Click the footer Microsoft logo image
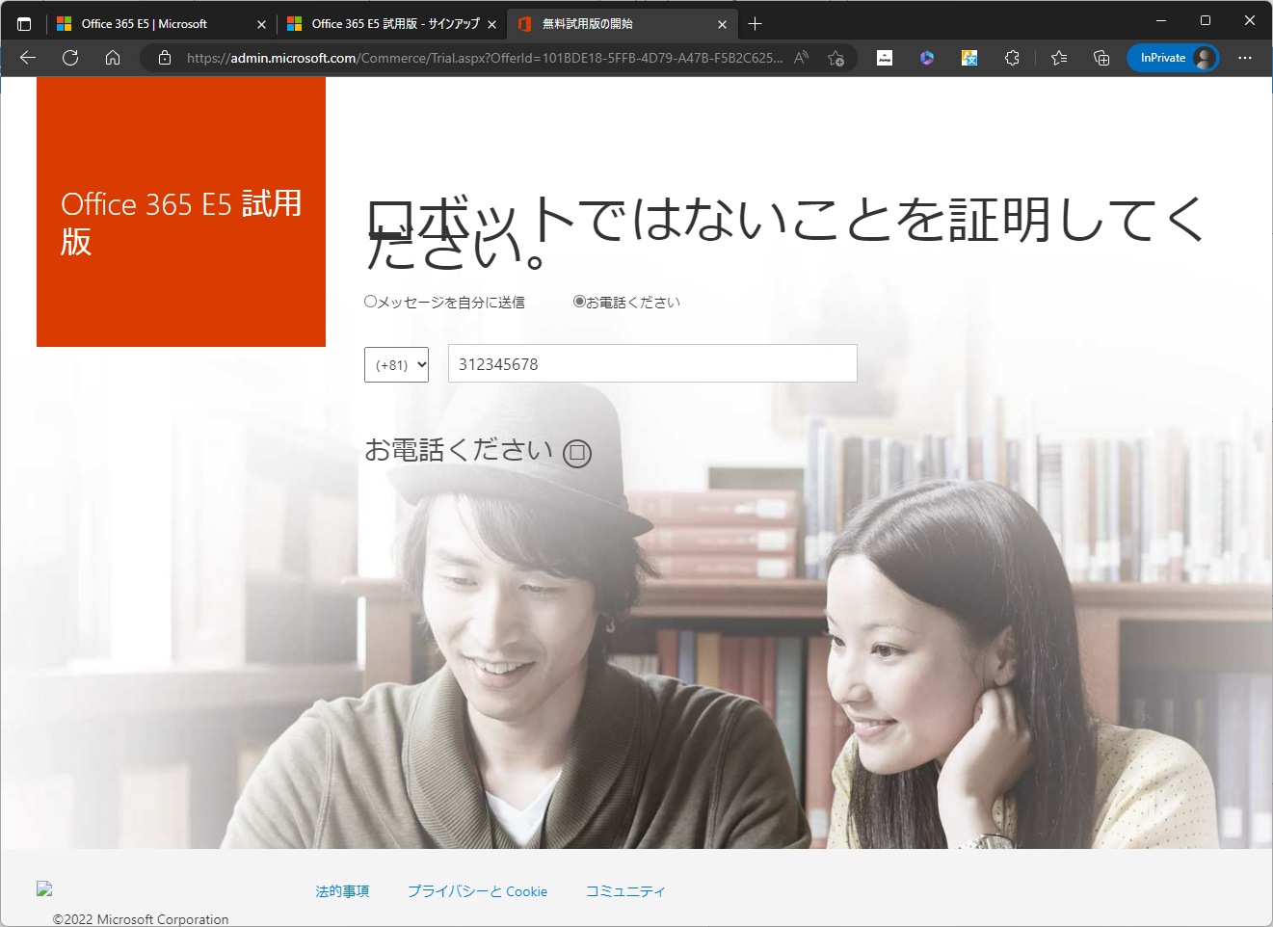1273x927 pixels. (x=44, y=888)
